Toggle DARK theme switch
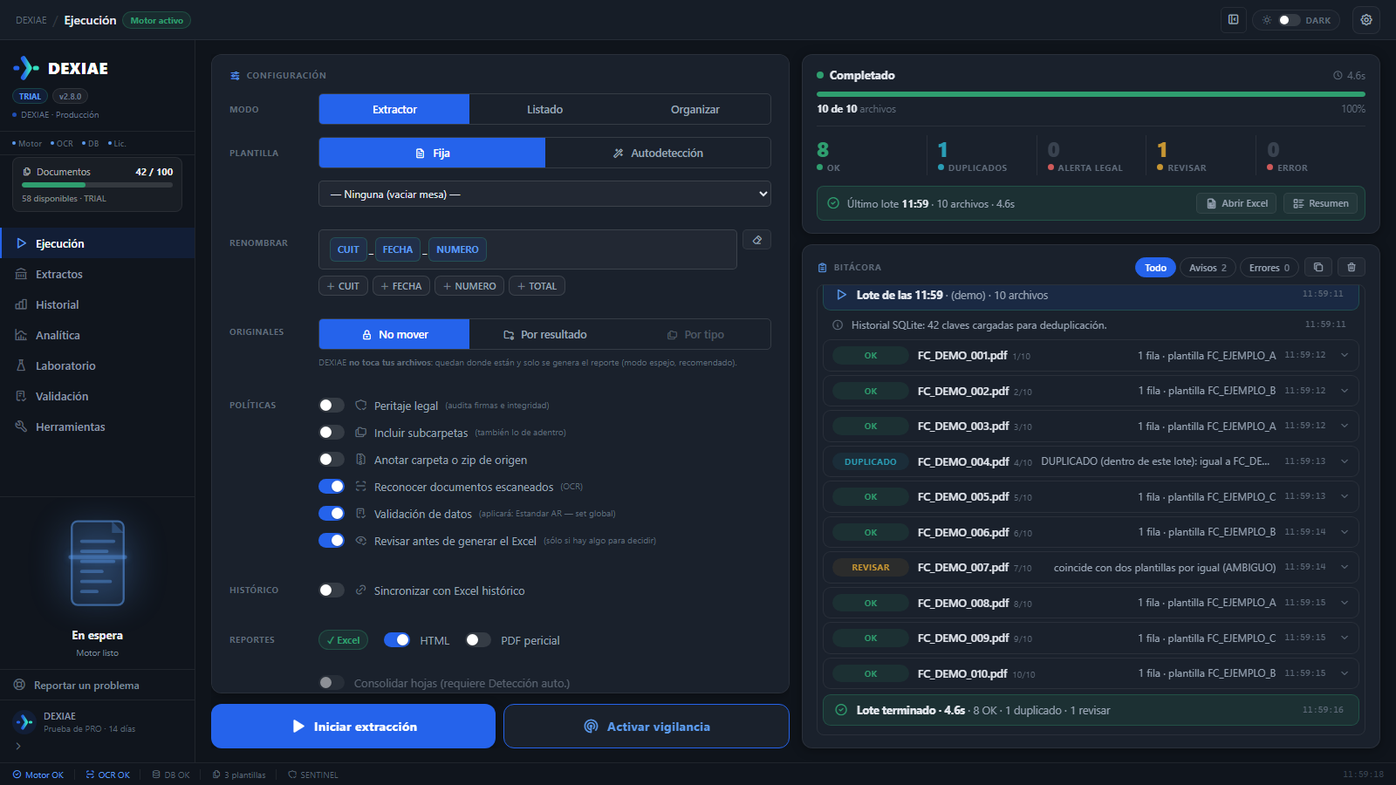 pyautogui.click(x=1290, y=20)
